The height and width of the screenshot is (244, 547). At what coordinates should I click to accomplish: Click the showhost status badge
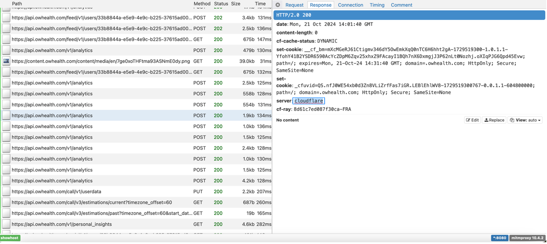[10, 238]
